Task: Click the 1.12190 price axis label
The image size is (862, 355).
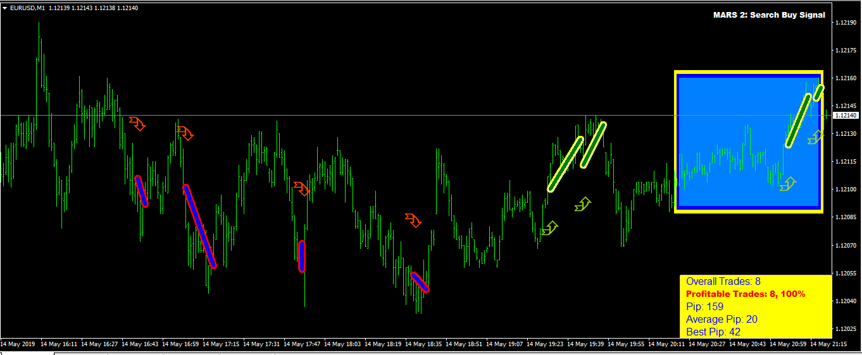Action: [846, 23]
